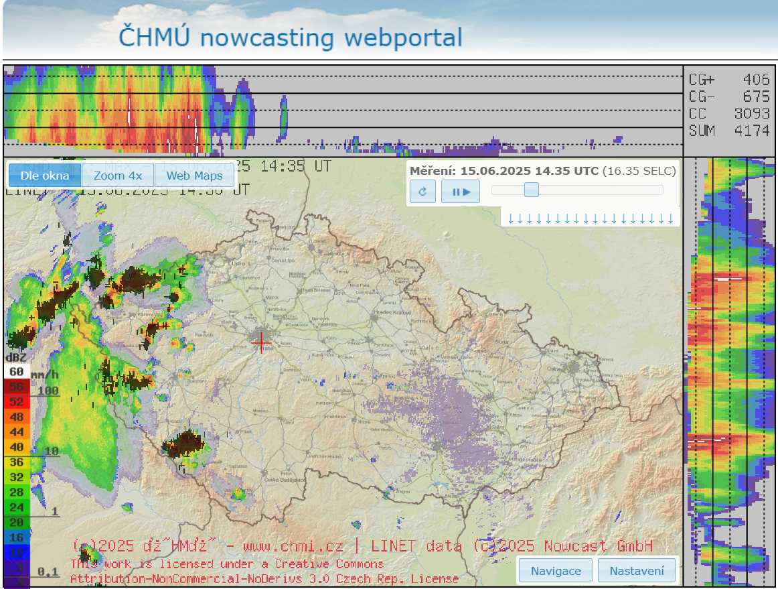Viewport: 778px width, 589px height.
Task: Switch to Zoom 4x view
Action: click(118, 176)
